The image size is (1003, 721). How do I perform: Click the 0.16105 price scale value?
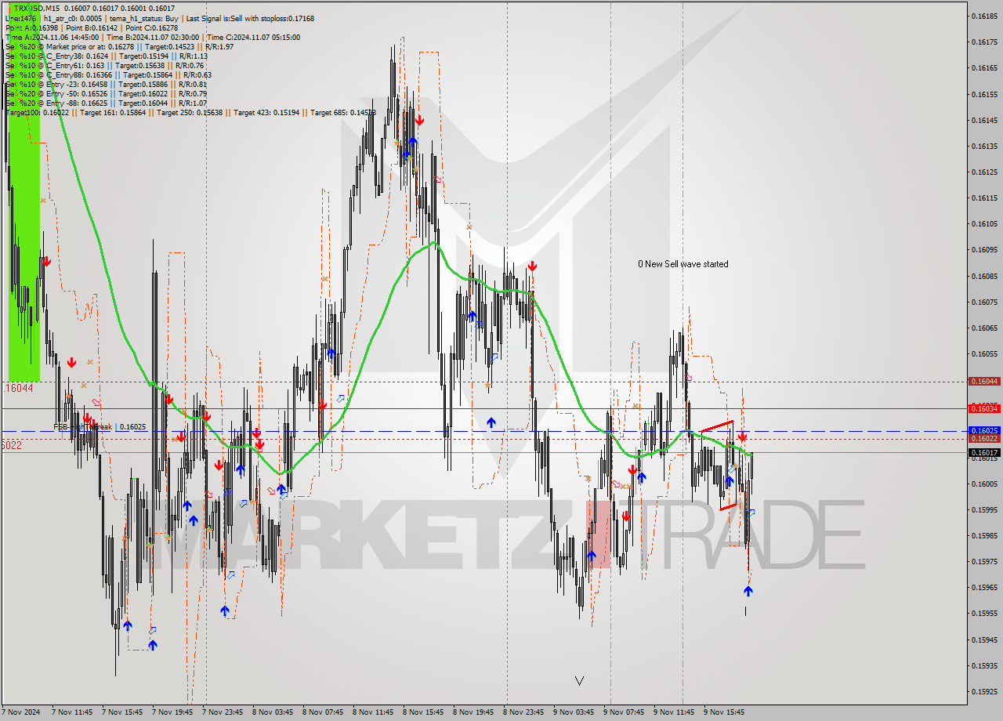[x=984, y=224]
